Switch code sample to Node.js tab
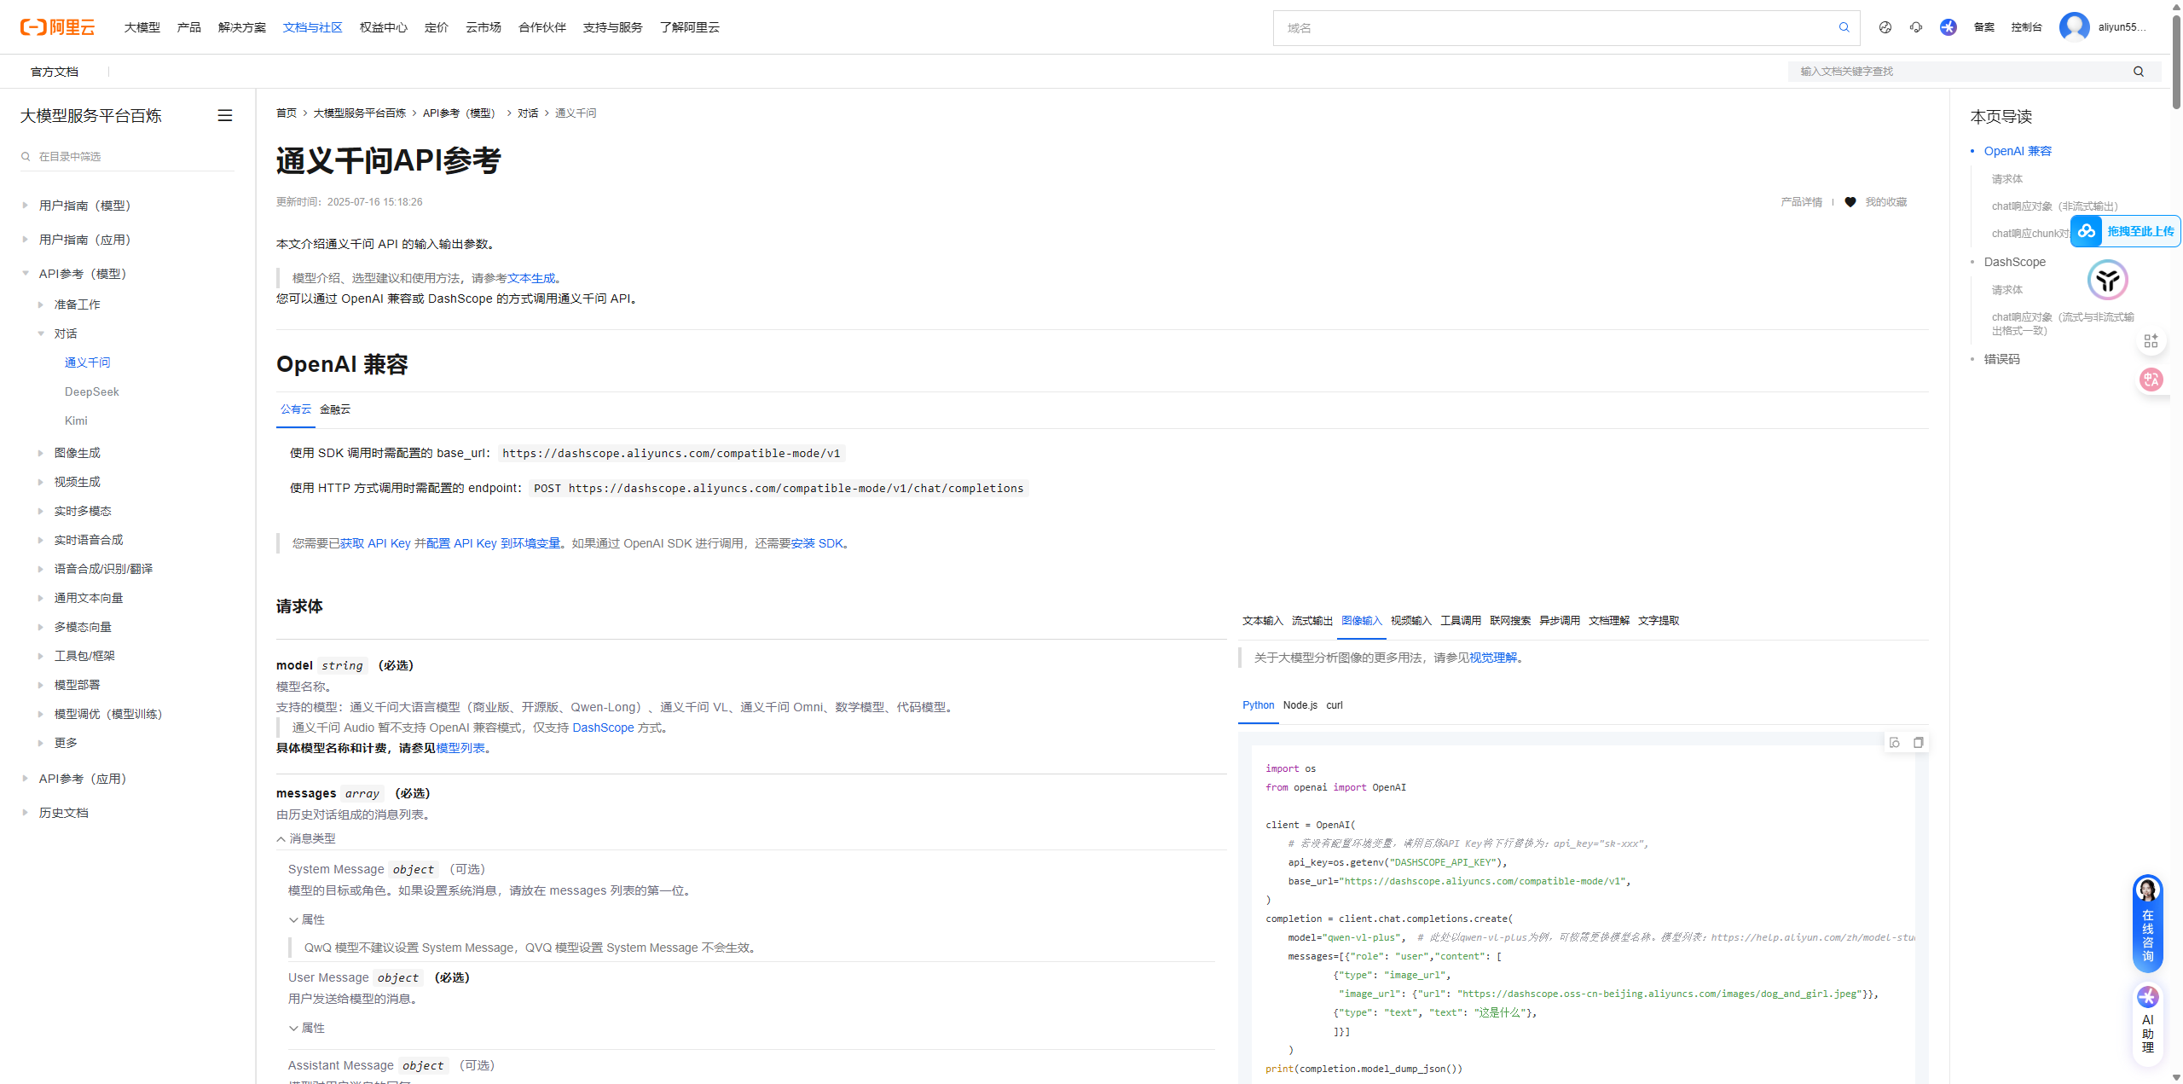Viewport: 2183px width, 1084px height. [1300, 705]
